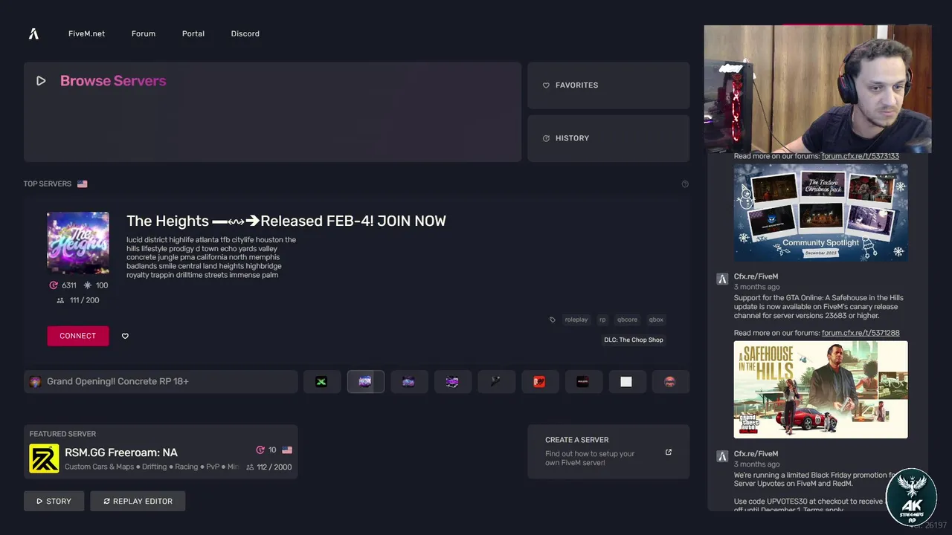Click the DLC: The Chop Shop badge
This screenshot has height=535, width=952.
[634, 340]
